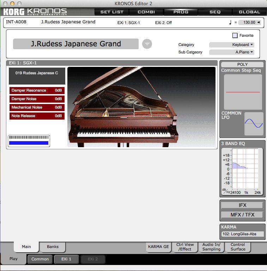
Task: Open the 3 Band EQ graph
Action: [242, 172]
